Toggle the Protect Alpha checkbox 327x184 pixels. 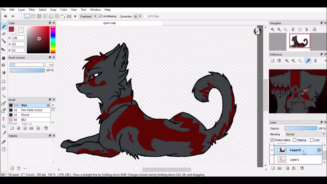pyautogui.click(x=272, y=140)
